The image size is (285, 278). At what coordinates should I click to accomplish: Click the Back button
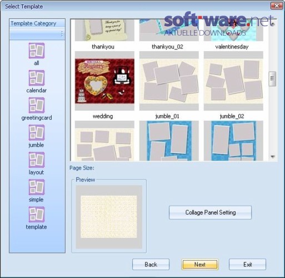[x=151, y=264]
